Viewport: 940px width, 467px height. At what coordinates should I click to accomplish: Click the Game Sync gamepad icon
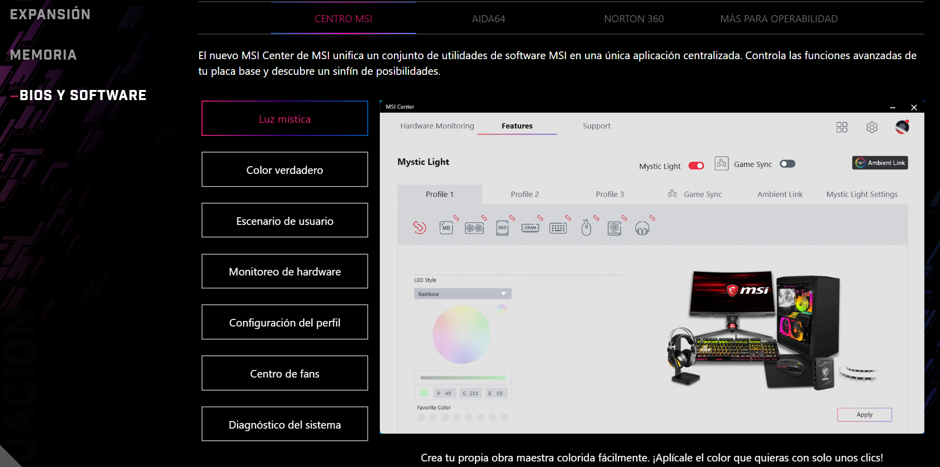[x=721, y=163]
